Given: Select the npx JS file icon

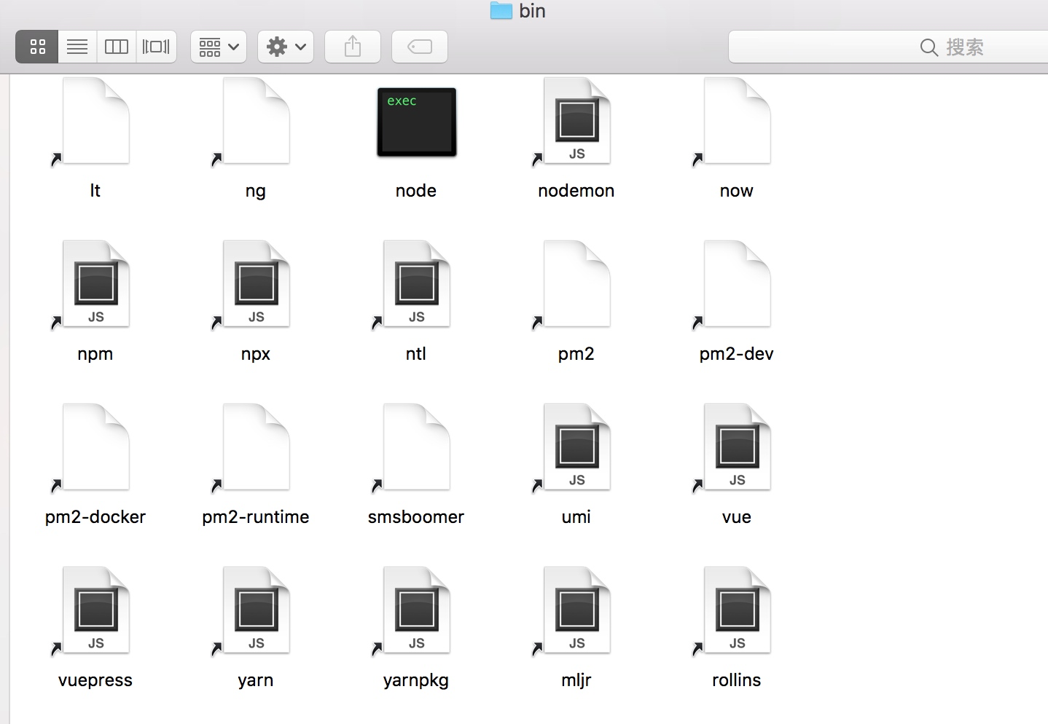Looking at the screenshot, I should pyautogui.click(x=256, y=285).
